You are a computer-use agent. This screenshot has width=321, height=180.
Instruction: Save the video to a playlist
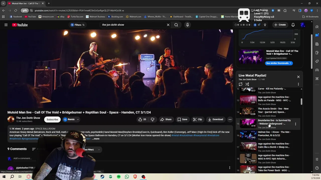(x=182, y=119)
